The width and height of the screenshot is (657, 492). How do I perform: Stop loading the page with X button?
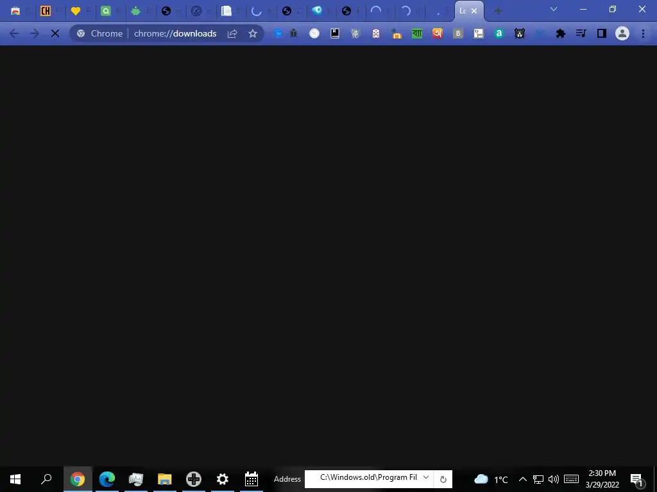[55, 33]
